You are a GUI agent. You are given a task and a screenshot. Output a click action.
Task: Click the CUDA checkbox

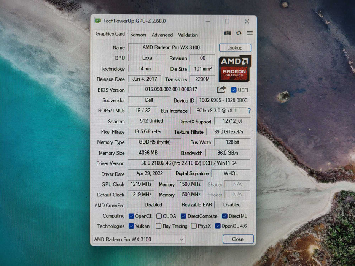coord(158,216)
